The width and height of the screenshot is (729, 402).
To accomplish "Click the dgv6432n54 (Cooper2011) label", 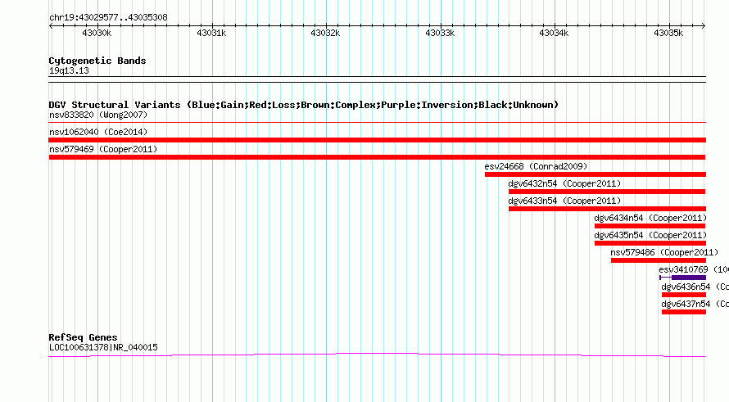I will (x=564, y=183).
